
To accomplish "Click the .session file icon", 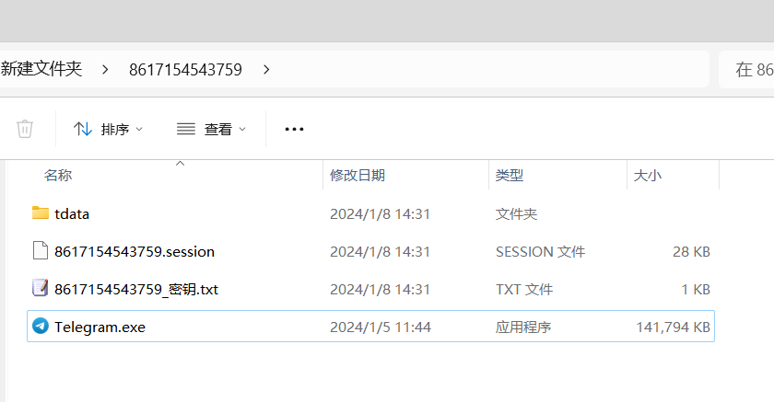I will click(40, 251).
